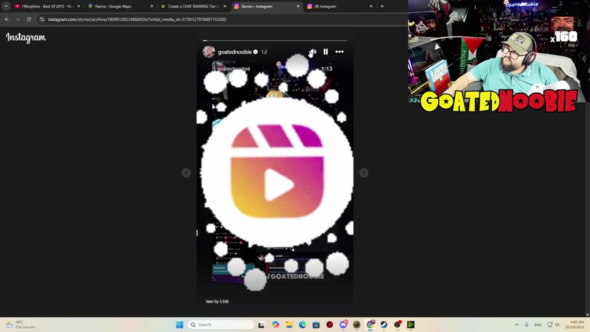Viewport: 590px width, 332px height.
Task: Open OBS Studio from the taskbar
Action: pyautogui.click(x=397, y=325)
